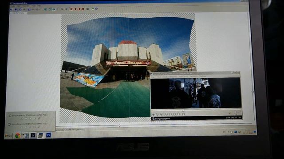This screenshot has height=159, width=284.
Task: Open the Mode menu in Panorama Editor
Action: click(x=12, y=6)
